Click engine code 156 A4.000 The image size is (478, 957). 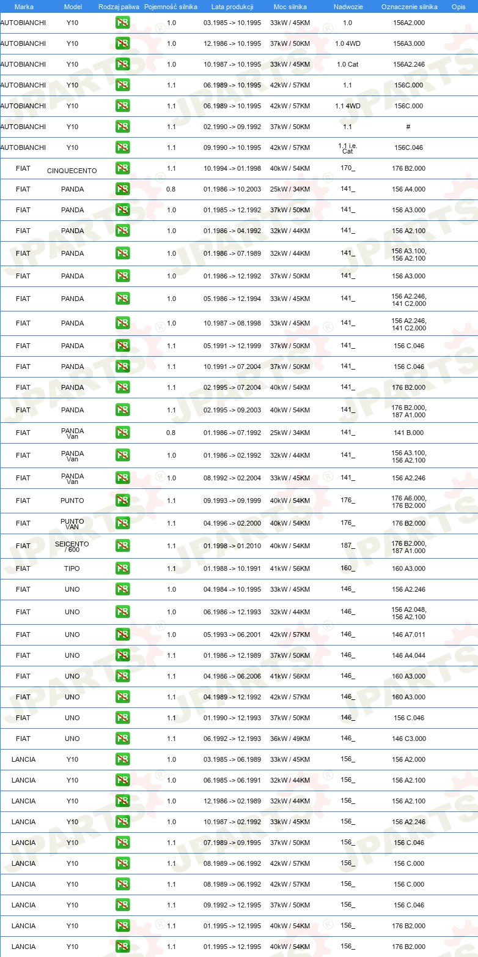pos(409,189)
